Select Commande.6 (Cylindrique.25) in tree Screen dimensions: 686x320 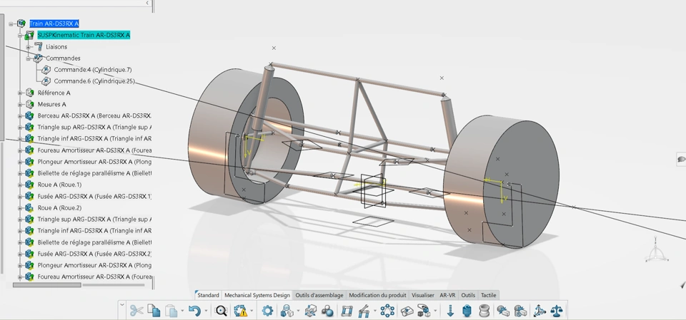tap(94, 81)
